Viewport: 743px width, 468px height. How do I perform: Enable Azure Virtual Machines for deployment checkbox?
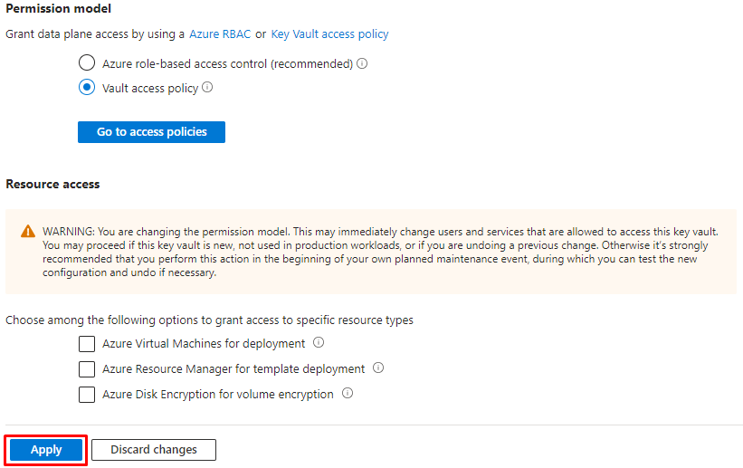(x=87, y=344)
